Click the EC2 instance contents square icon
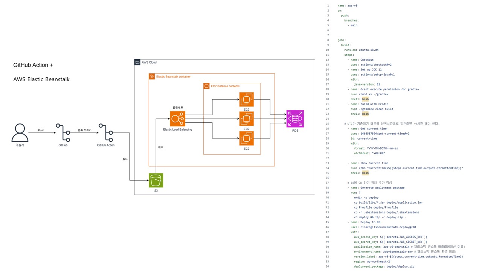Screen dimensions: 482x271 206,86
